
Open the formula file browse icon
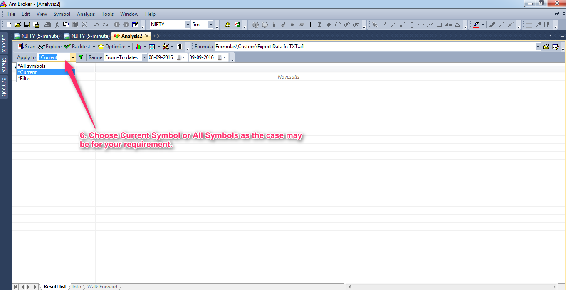click(x=546, y=47)
